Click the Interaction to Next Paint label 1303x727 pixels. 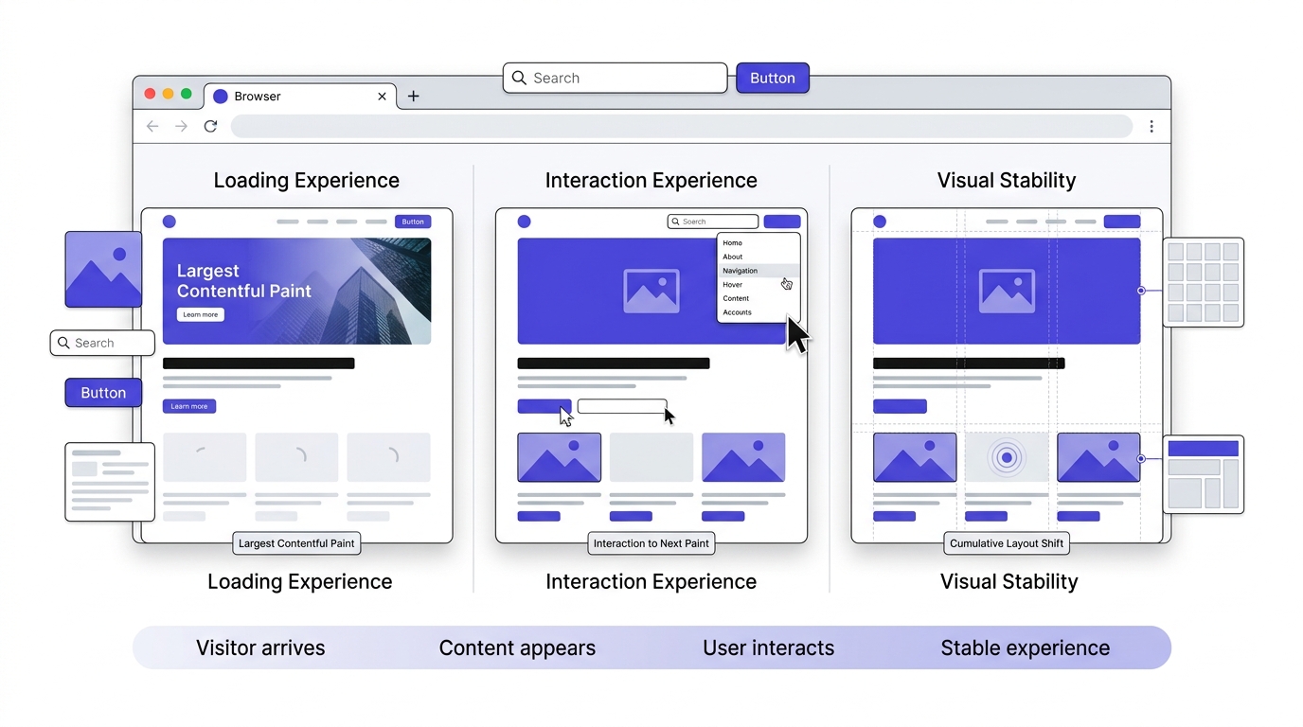click(651, 543)
